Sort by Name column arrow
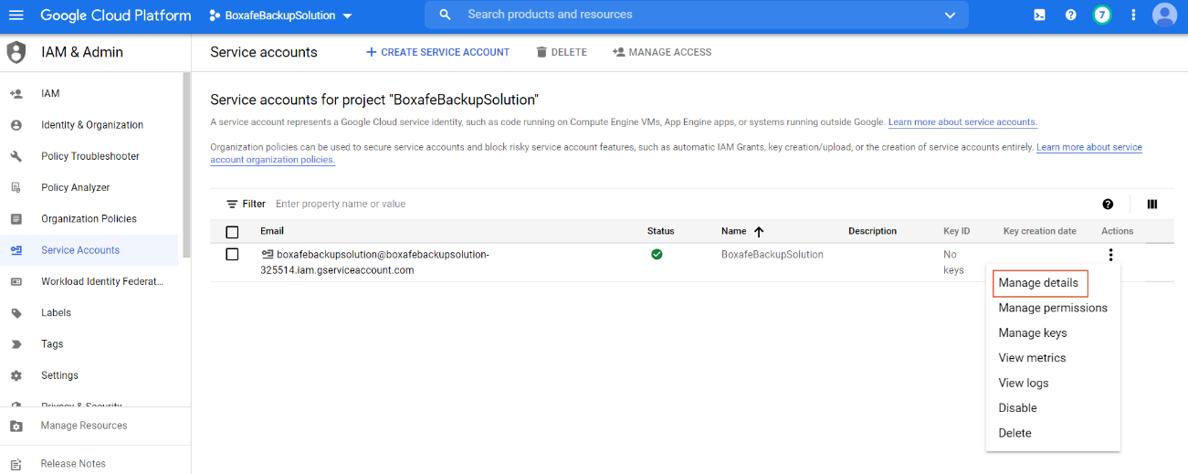 759,232
